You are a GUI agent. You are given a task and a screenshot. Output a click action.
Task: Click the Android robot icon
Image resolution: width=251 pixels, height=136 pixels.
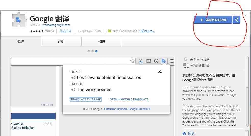pos(109,31)
